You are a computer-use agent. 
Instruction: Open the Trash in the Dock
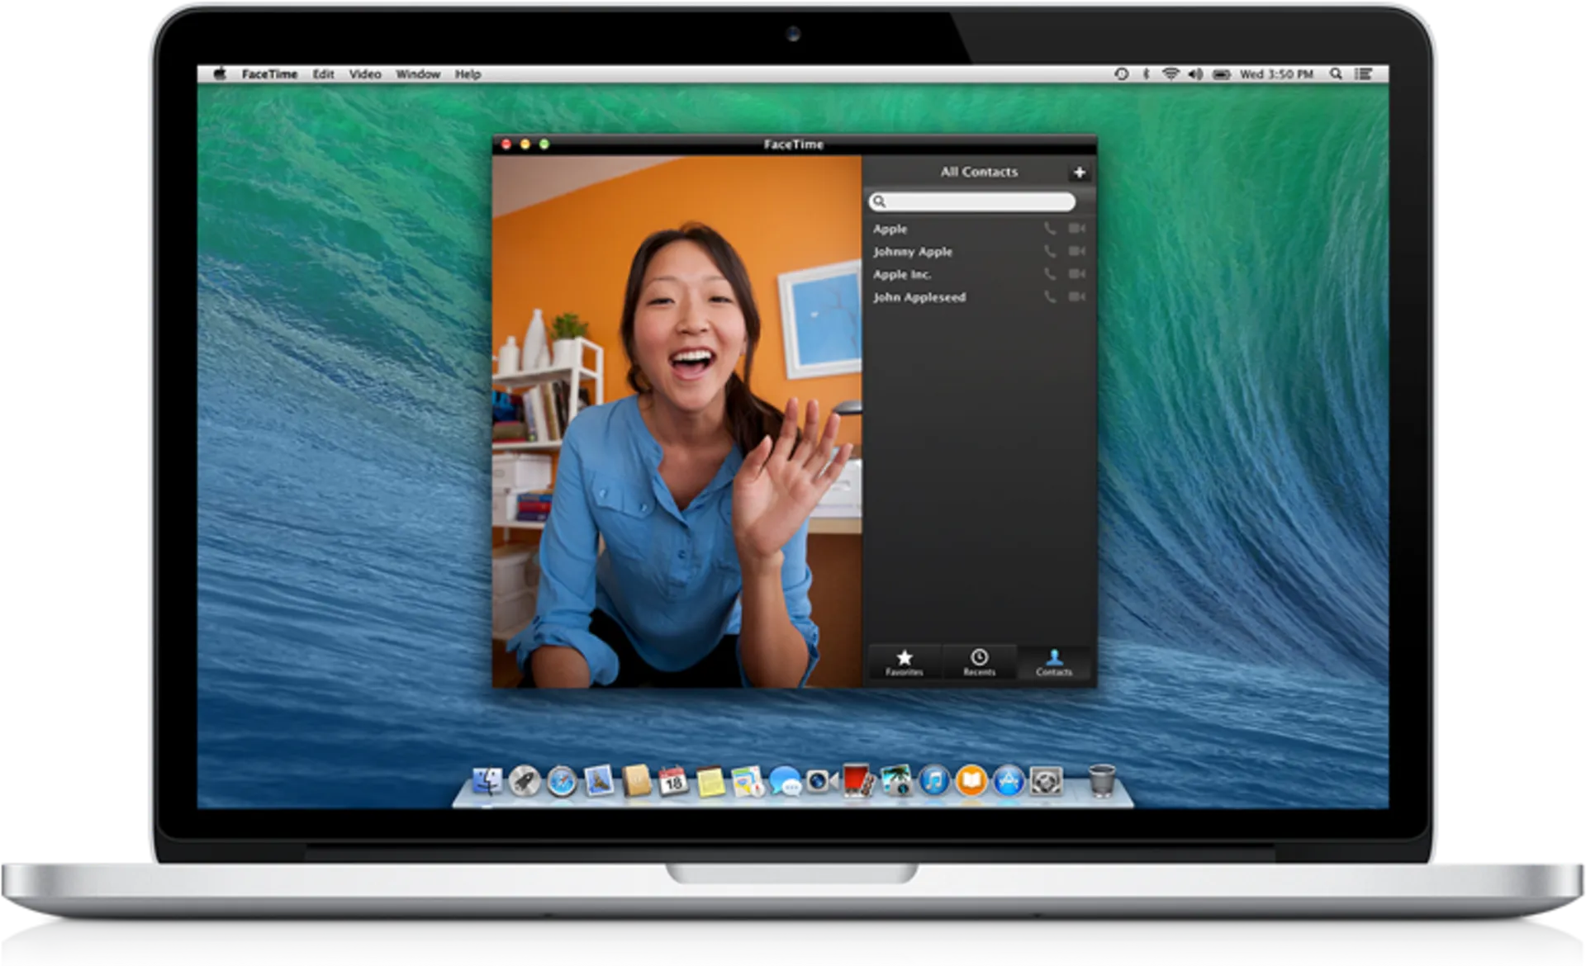[1102, 780]
